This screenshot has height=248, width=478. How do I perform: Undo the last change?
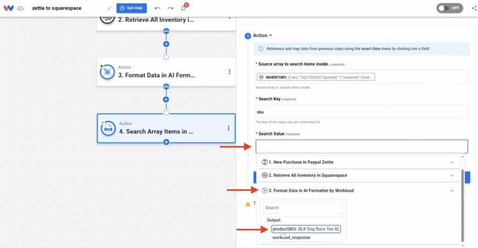[x=157, y=8]
